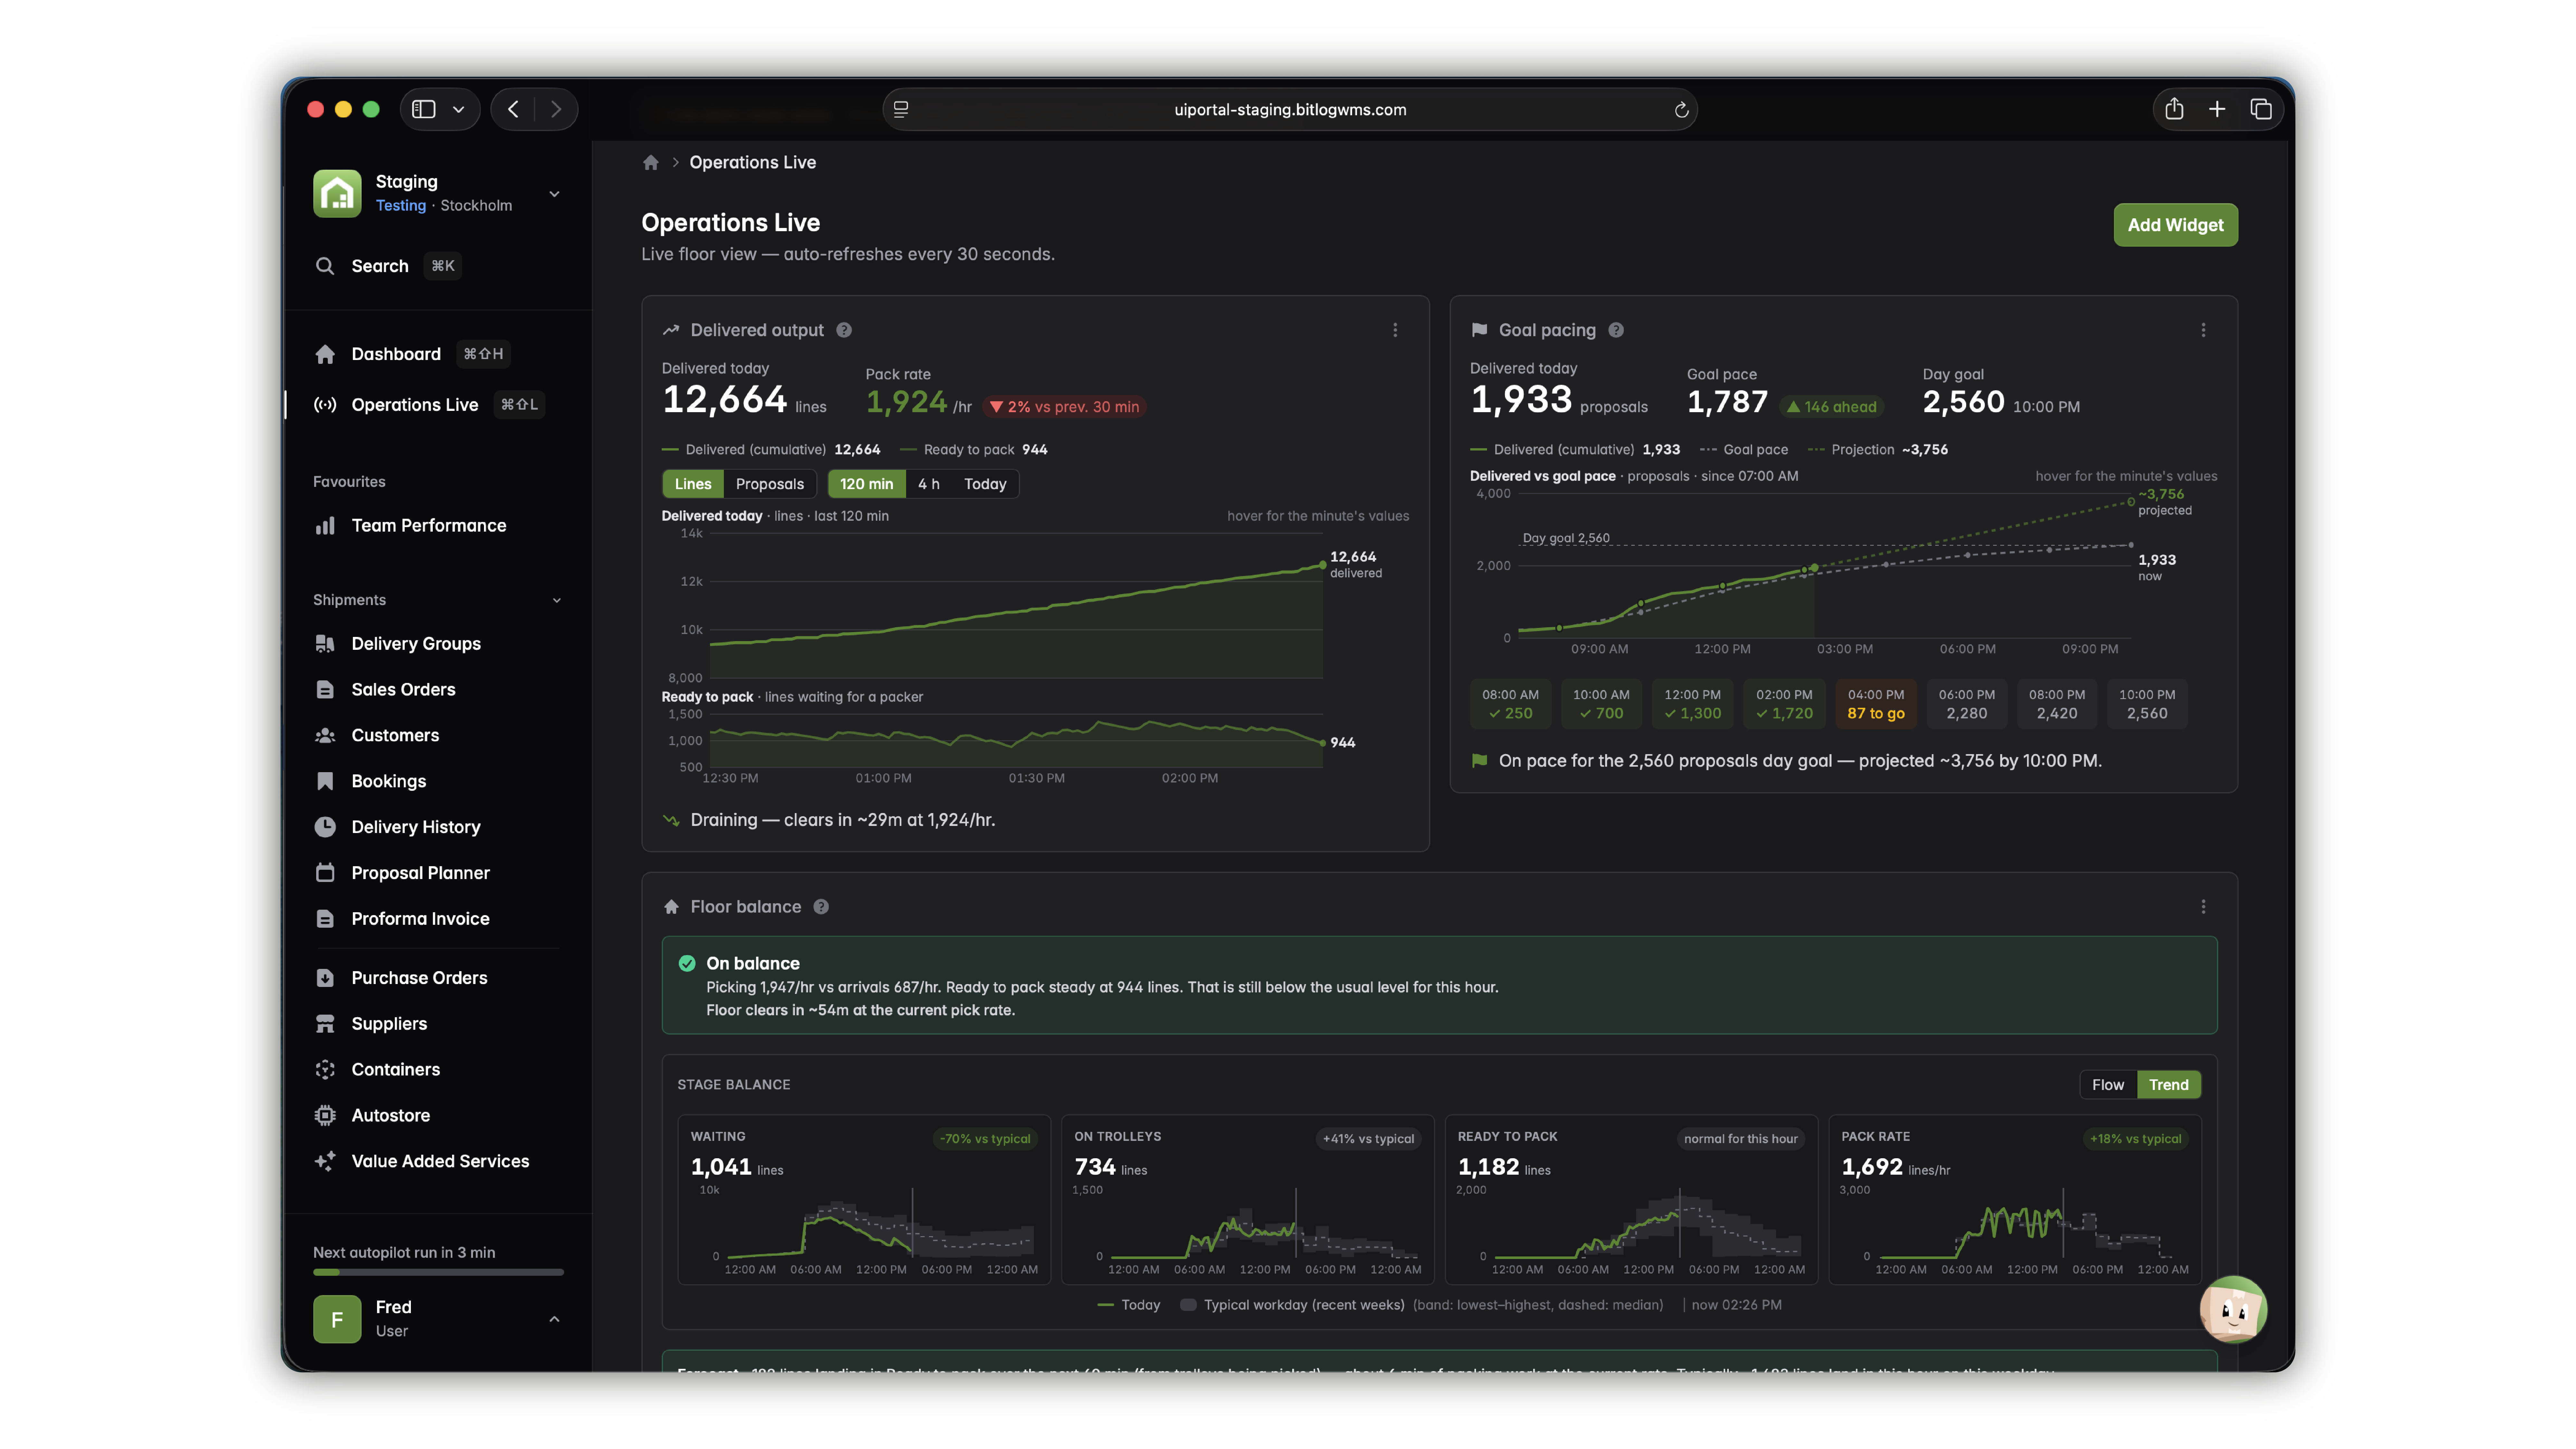Click the Delivery History clock icon
Screen dimensions: 2576x1449
(325, 827)
